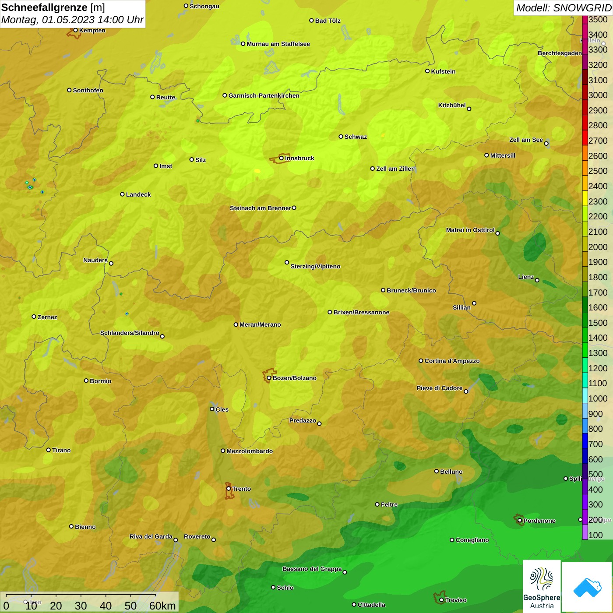Click the Mittersill label
The width and height of the screenshot is (613, 613).
click(x=503, y=155)
